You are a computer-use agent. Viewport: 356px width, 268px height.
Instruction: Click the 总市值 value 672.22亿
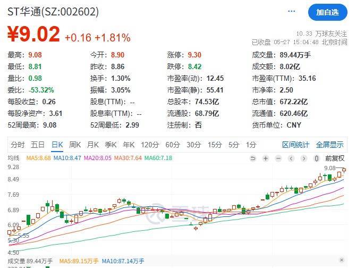(293, 102)
